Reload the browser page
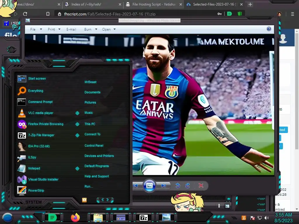Viewport: 299px width, 224px height. coord(25,14)
